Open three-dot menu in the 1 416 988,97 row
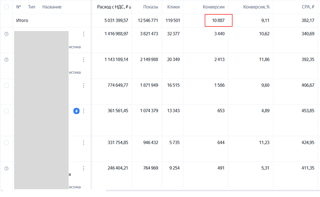Screen dimensions: 320x197 point(84,34)
